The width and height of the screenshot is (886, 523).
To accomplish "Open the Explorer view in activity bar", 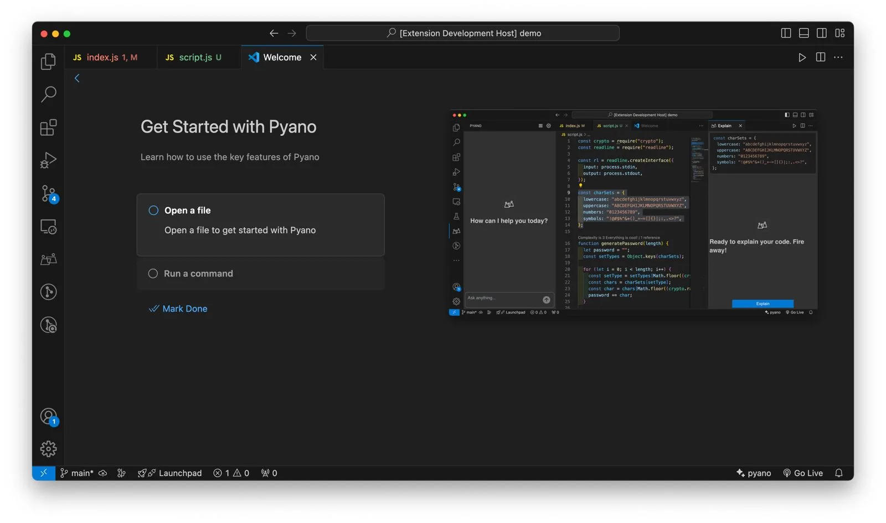I will [x=48, y=61].
